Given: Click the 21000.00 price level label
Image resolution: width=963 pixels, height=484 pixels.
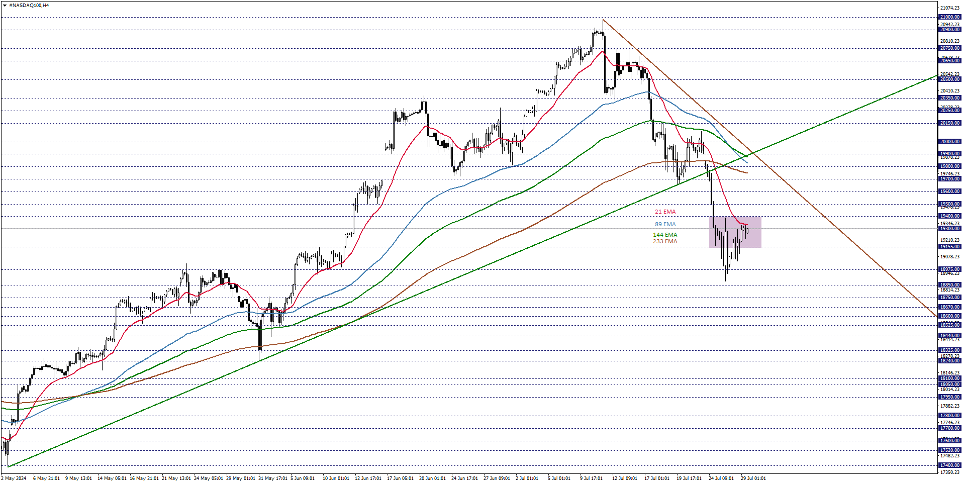Looking at the screenshot, I should pyautogui.click(x=950, y=17).
